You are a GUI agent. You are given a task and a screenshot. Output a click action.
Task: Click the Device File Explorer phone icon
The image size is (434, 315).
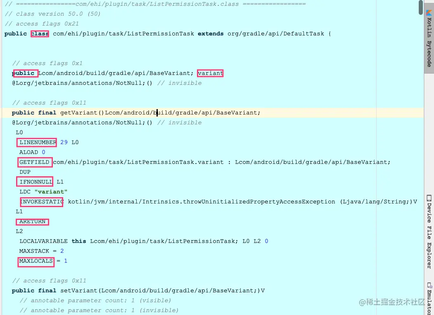pyautogui.click(x=429, y=198)
